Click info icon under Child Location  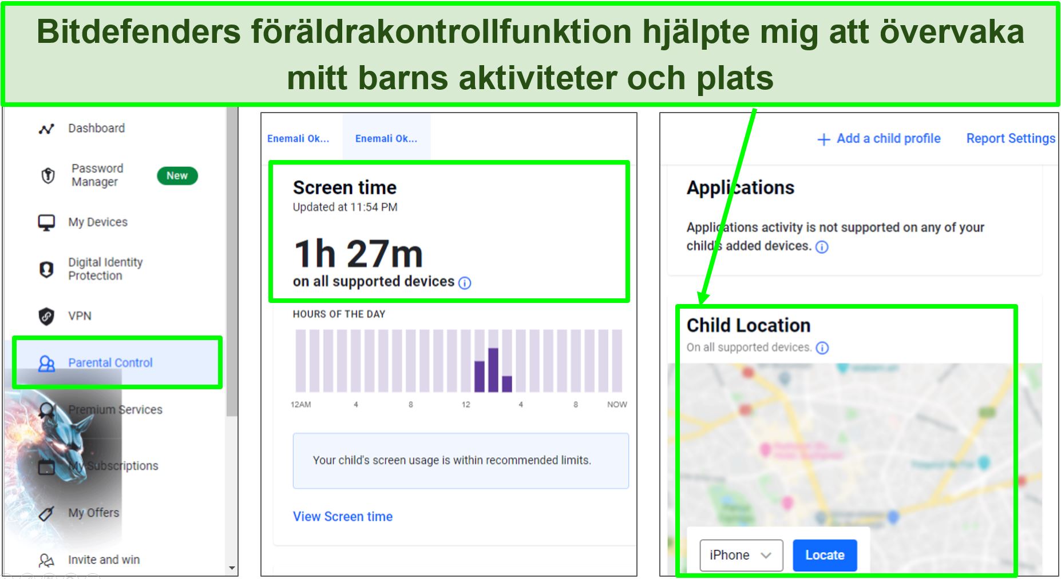822,348
